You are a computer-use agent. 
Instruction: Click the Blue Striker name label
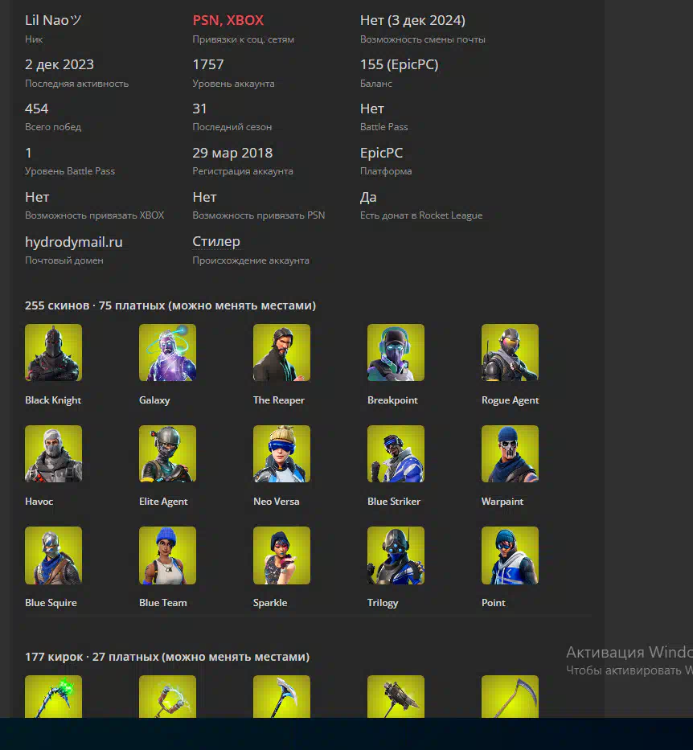394,502
